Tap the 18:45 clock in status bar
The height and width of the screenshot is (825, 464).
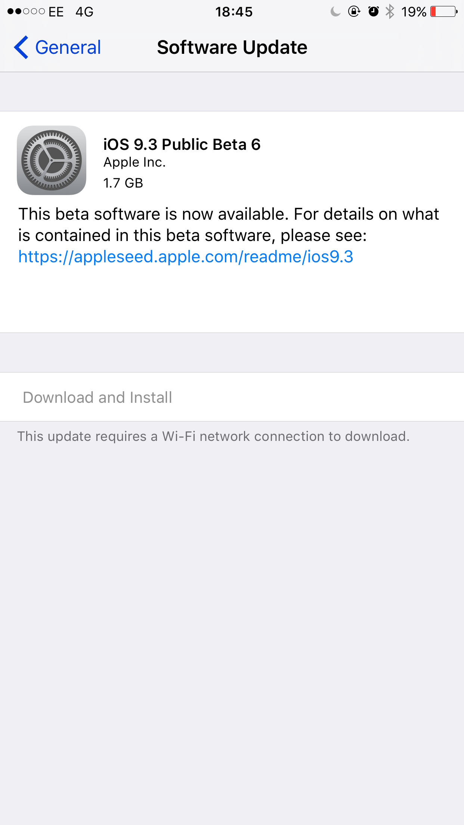234,12
